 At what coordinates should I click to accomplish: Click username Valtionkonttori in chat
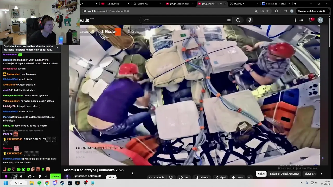11,101
